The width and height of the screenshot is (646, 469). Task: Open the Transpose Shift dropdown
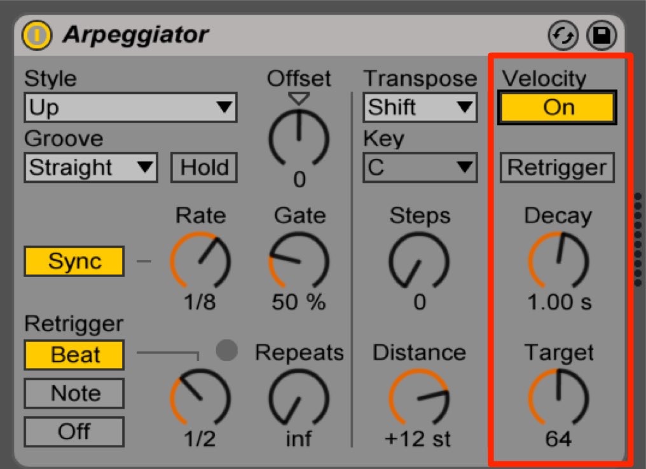(x=420, y=107)
